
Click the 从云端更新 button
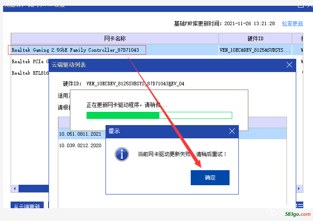point(27,206)
